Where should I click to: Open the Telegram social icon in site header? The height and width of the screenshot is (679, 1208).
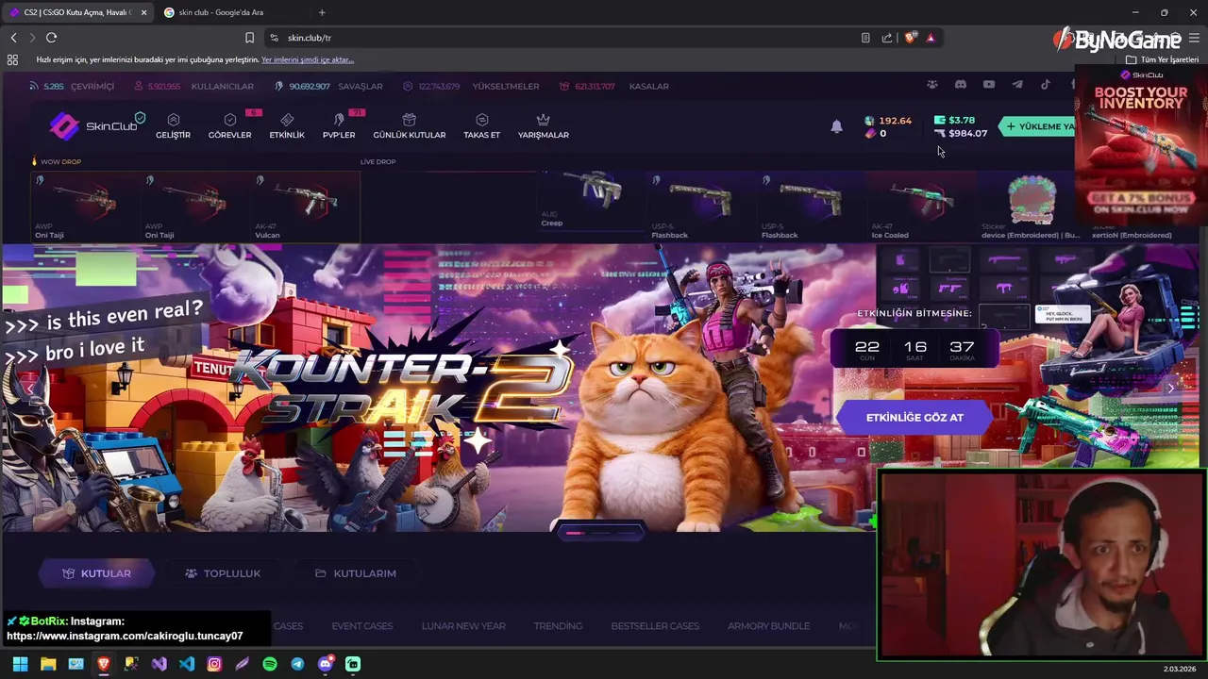coord(1016,85)
